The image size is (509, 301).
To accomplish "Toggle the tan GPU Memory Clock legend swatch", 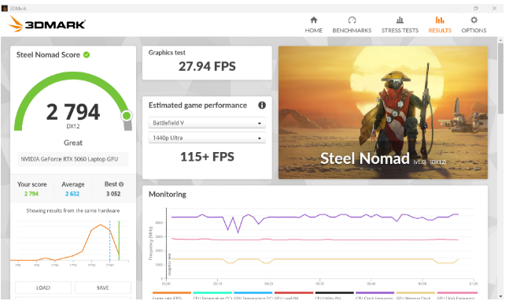I will 415,292.
